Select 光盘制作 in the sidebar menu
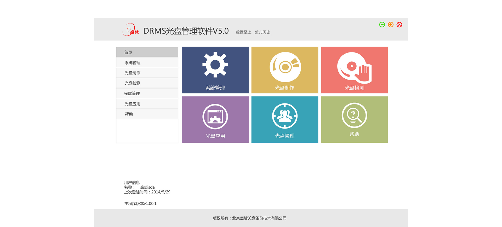The height and width of the screenshot is (227, 502). (147, 73)
